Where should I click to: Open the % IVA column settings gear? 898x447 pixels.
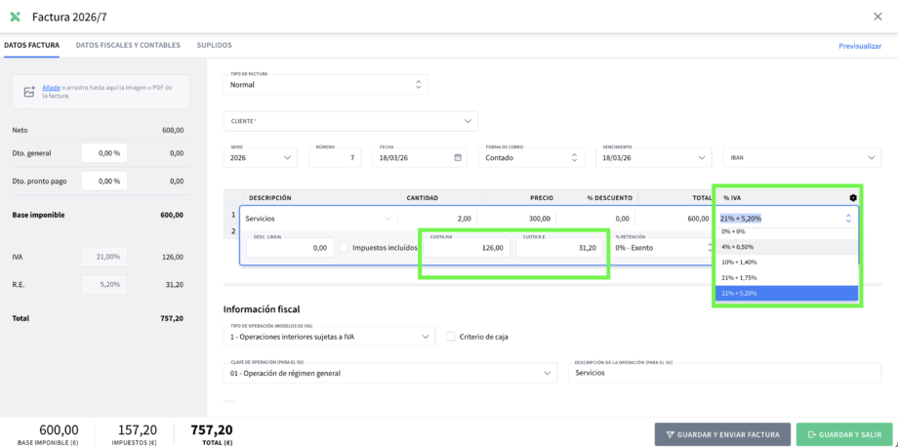(852, 197)
